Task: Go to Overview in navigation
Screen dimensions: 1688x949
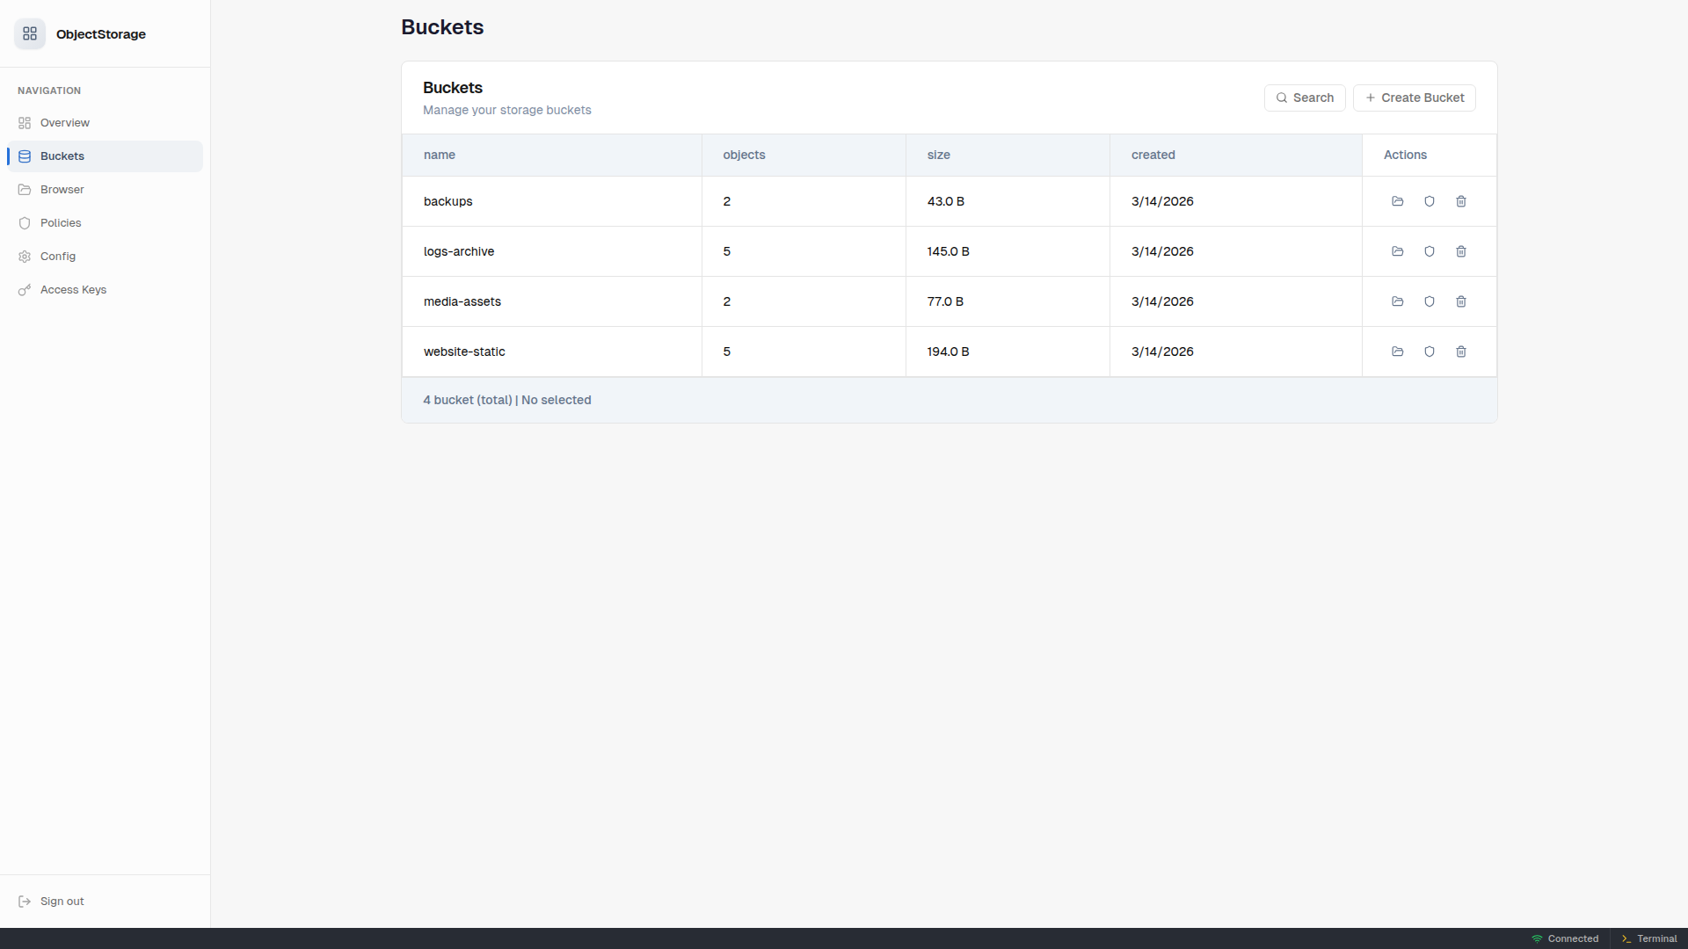Action: pos(64,123)
